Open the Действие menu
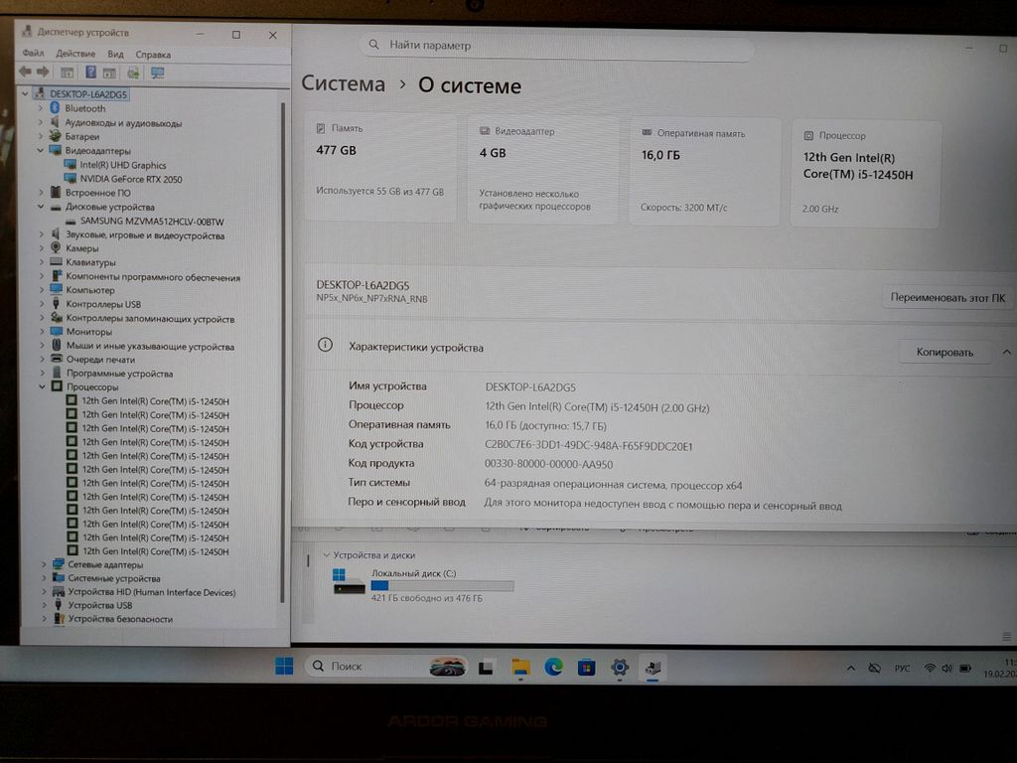The height and width of the screenshot is (763, 1017). pyautogui.click(x=75, y=55)
